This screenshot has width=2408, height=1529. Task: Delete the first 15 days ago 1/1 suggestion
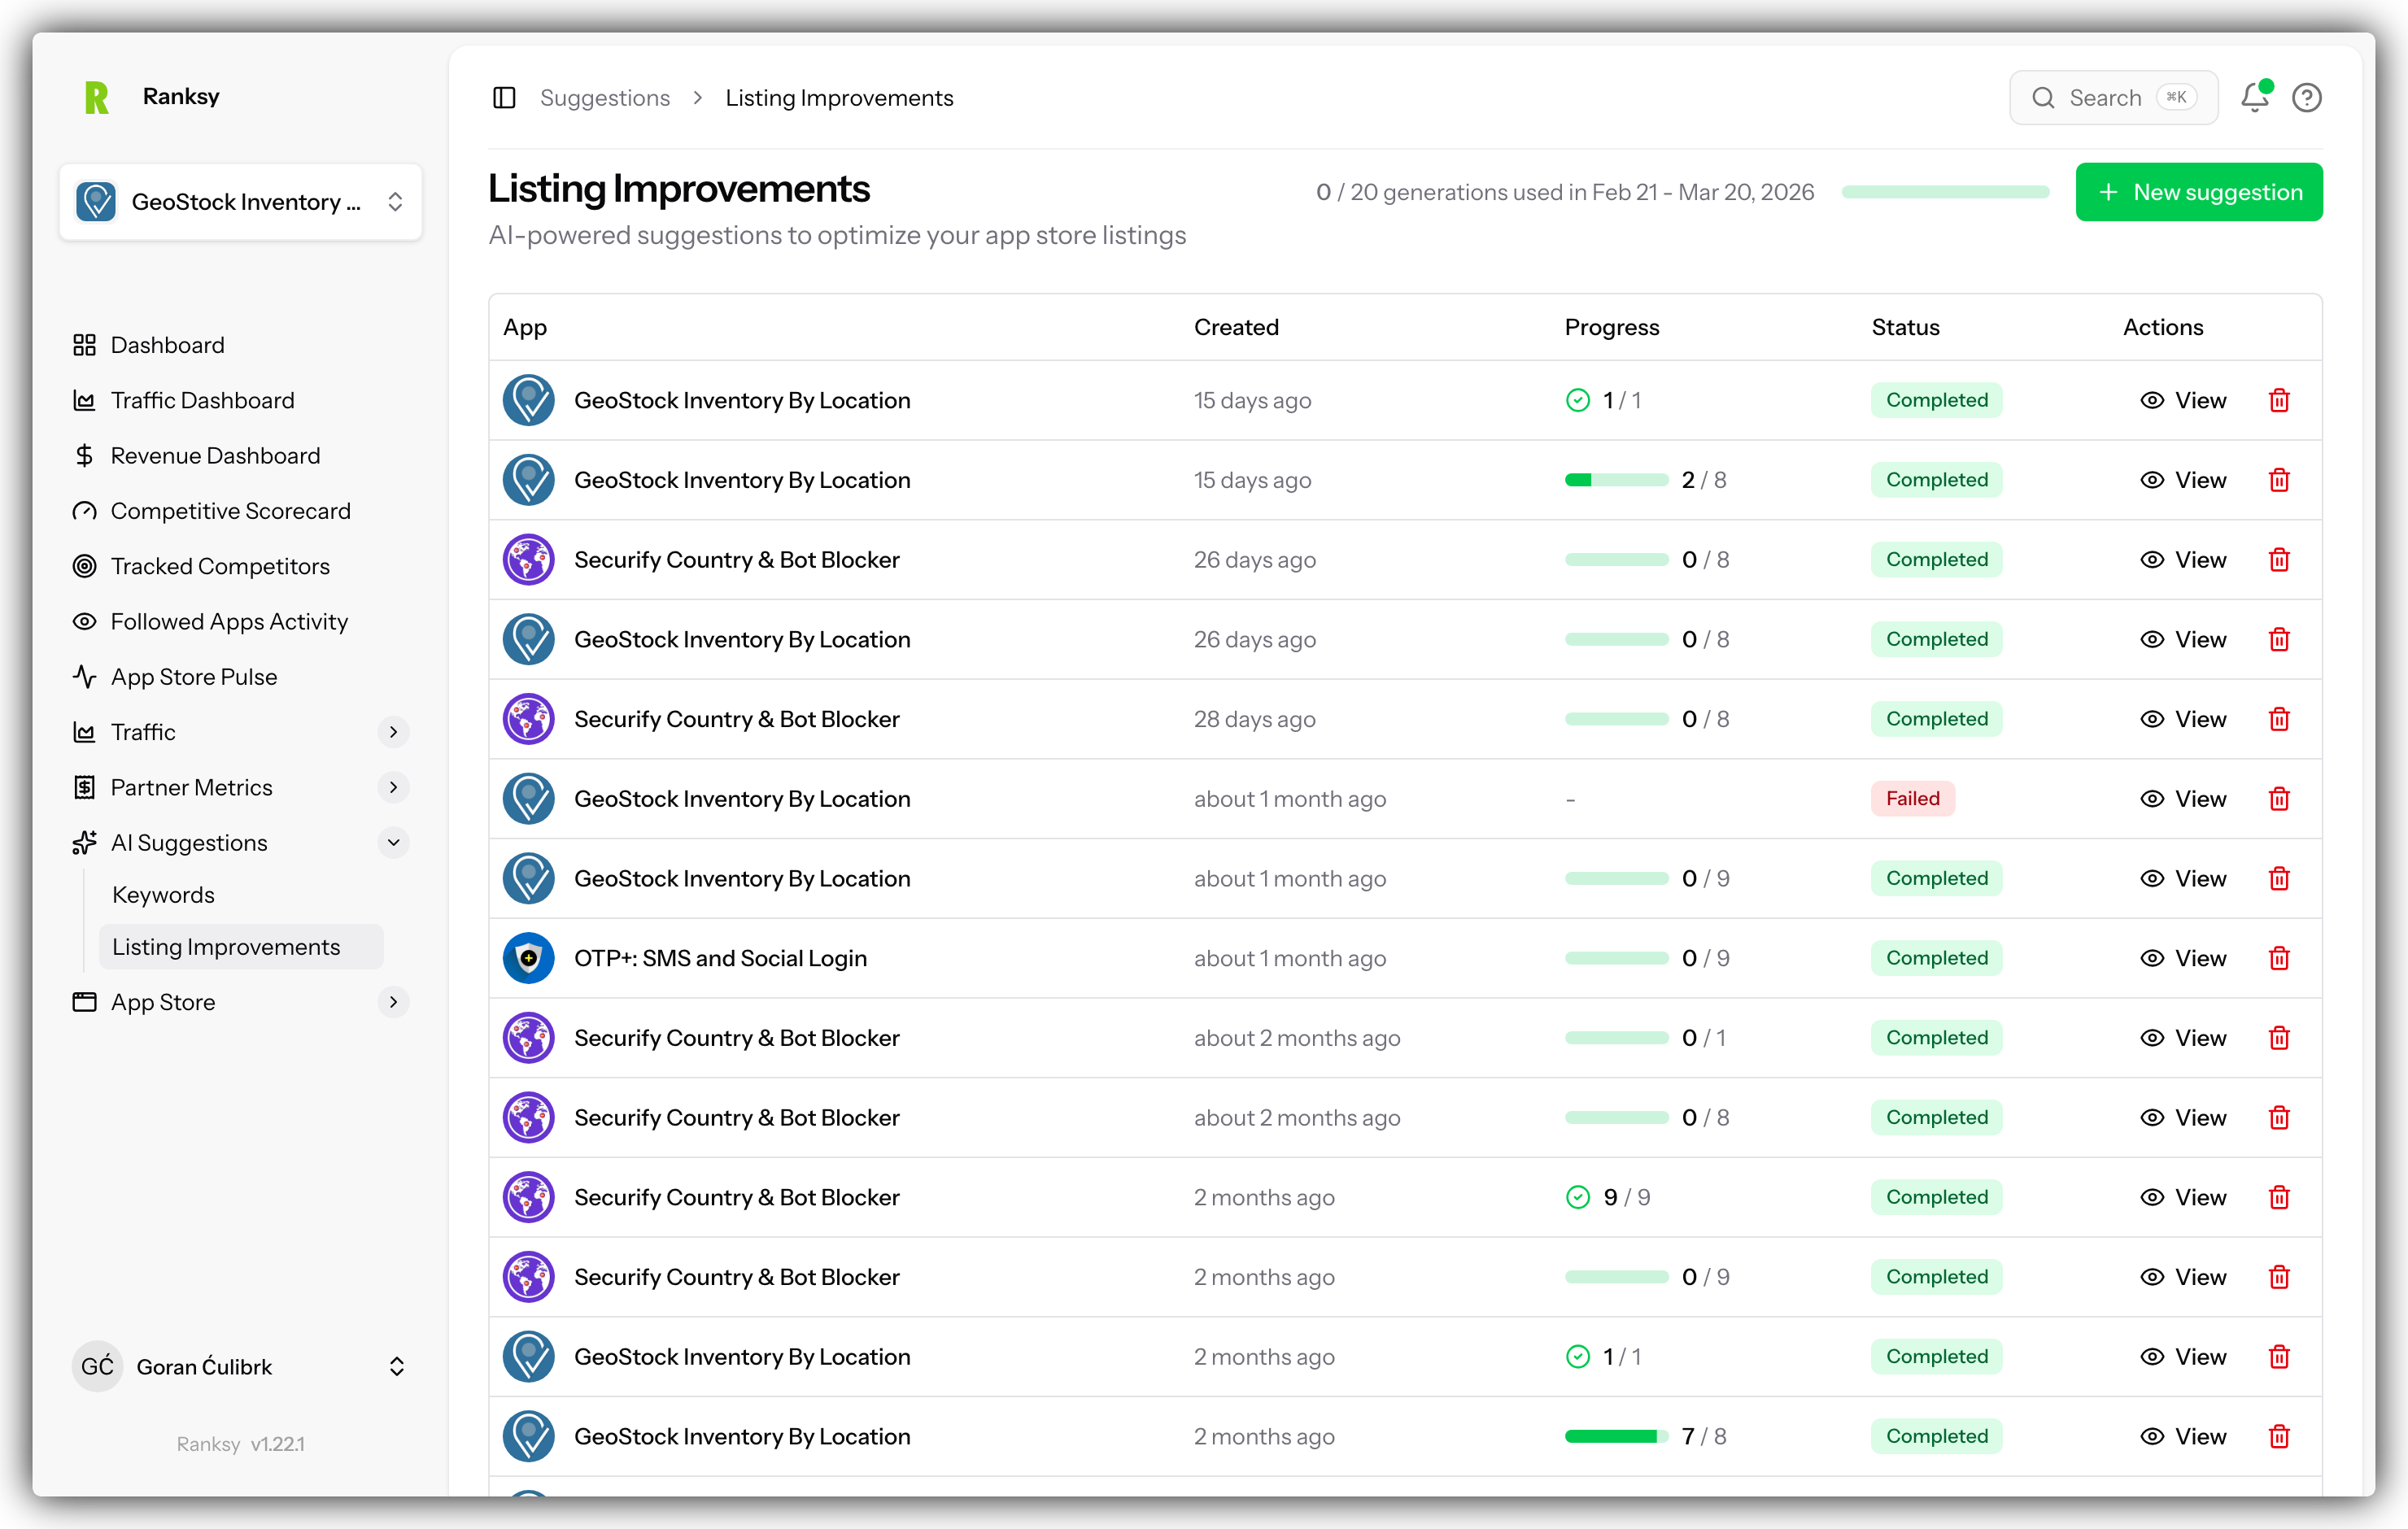coord(2279,400)
